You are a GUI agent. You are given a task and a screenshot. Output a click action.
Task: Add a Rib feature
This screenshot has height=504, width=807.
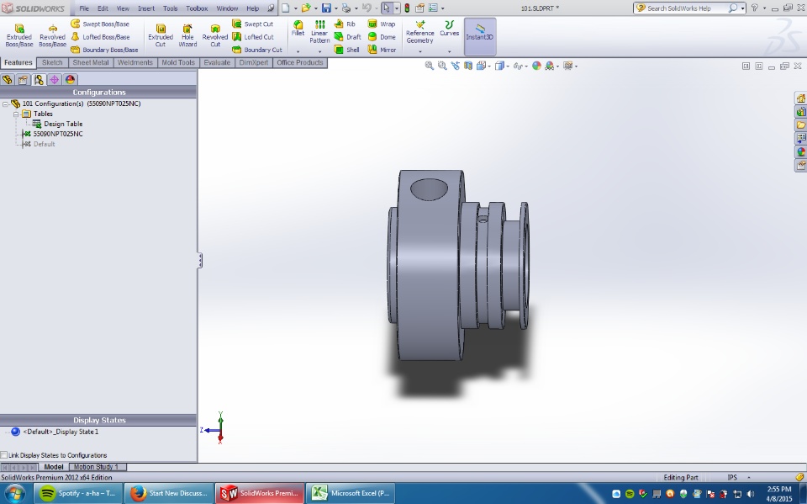[345, 24]
